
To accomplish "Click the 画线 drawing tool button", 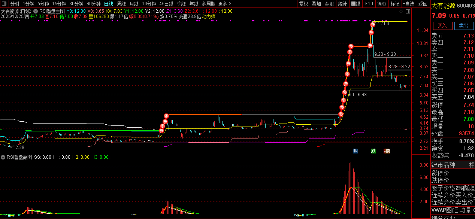I will pyautogui.click(x=356, y=4).
